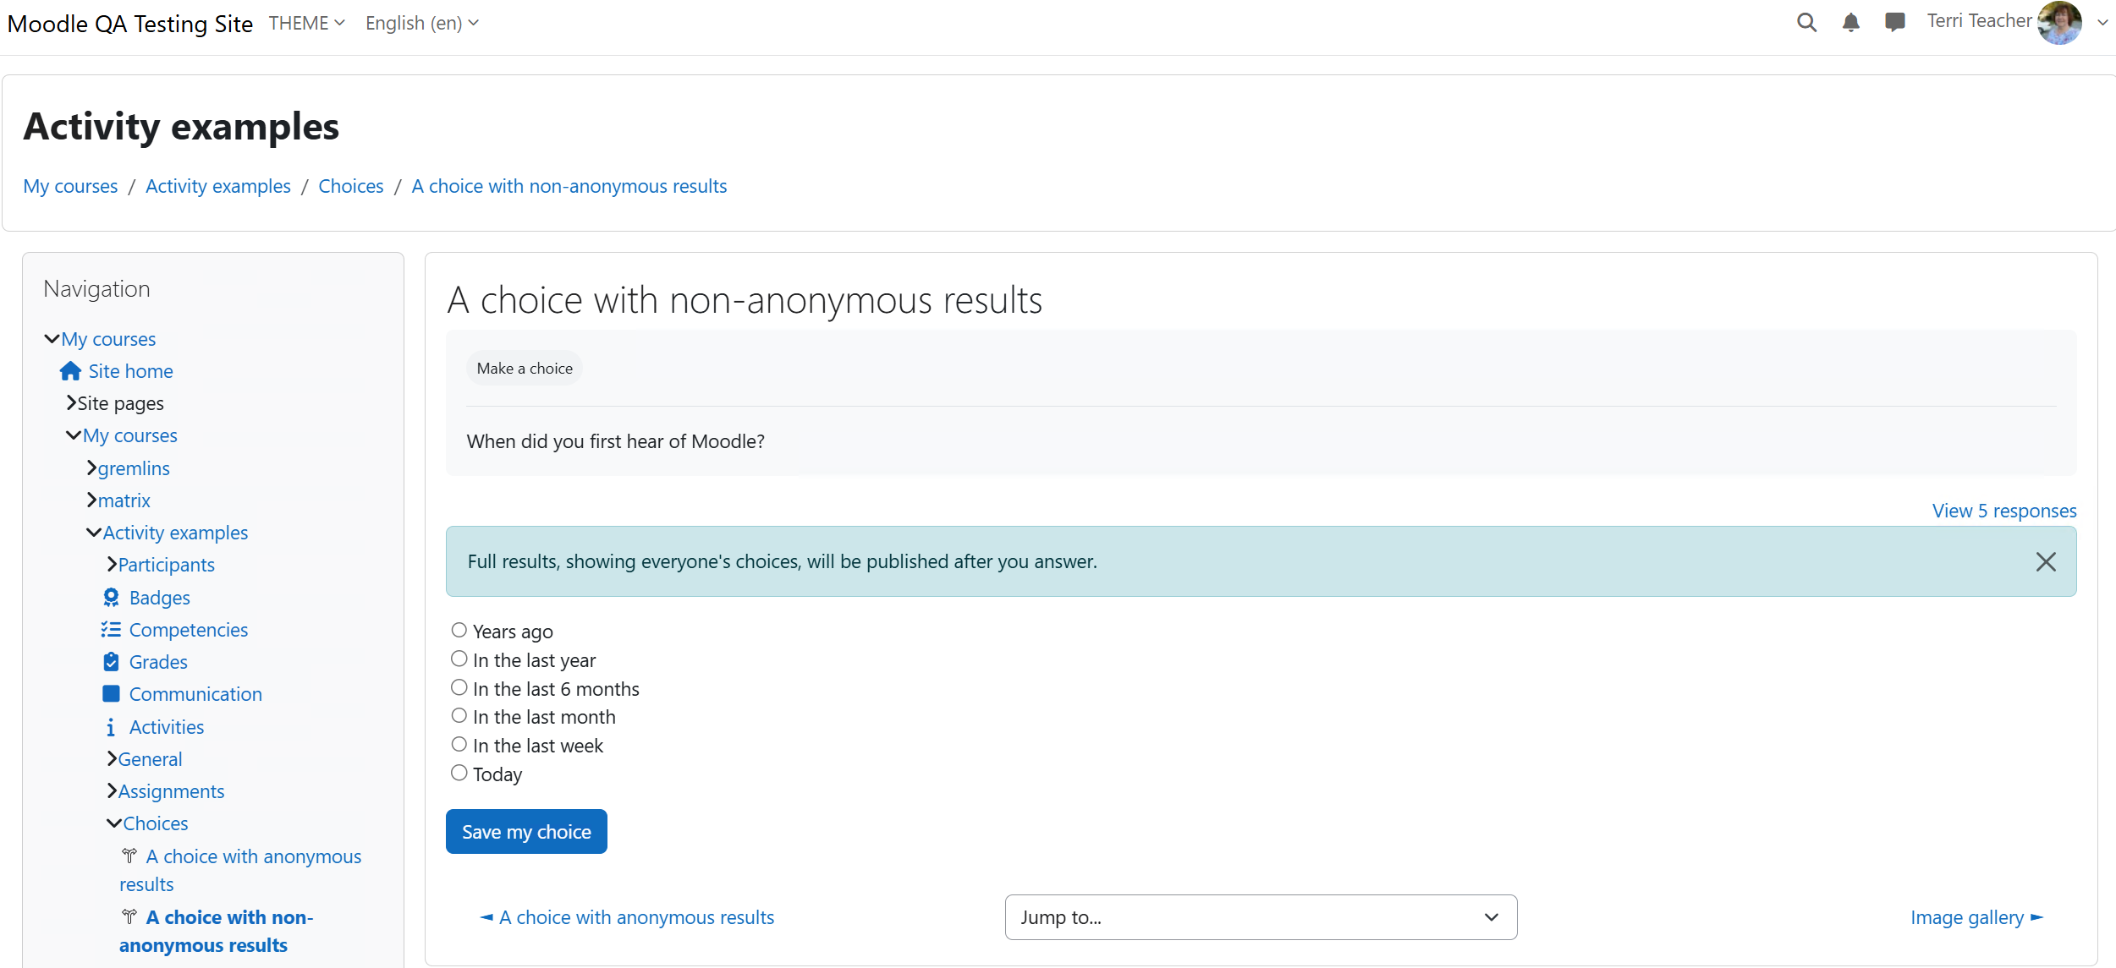Click the Badges icon
Image resolution: width=2116 pixels, height=968 pixels.
point(111,598)
